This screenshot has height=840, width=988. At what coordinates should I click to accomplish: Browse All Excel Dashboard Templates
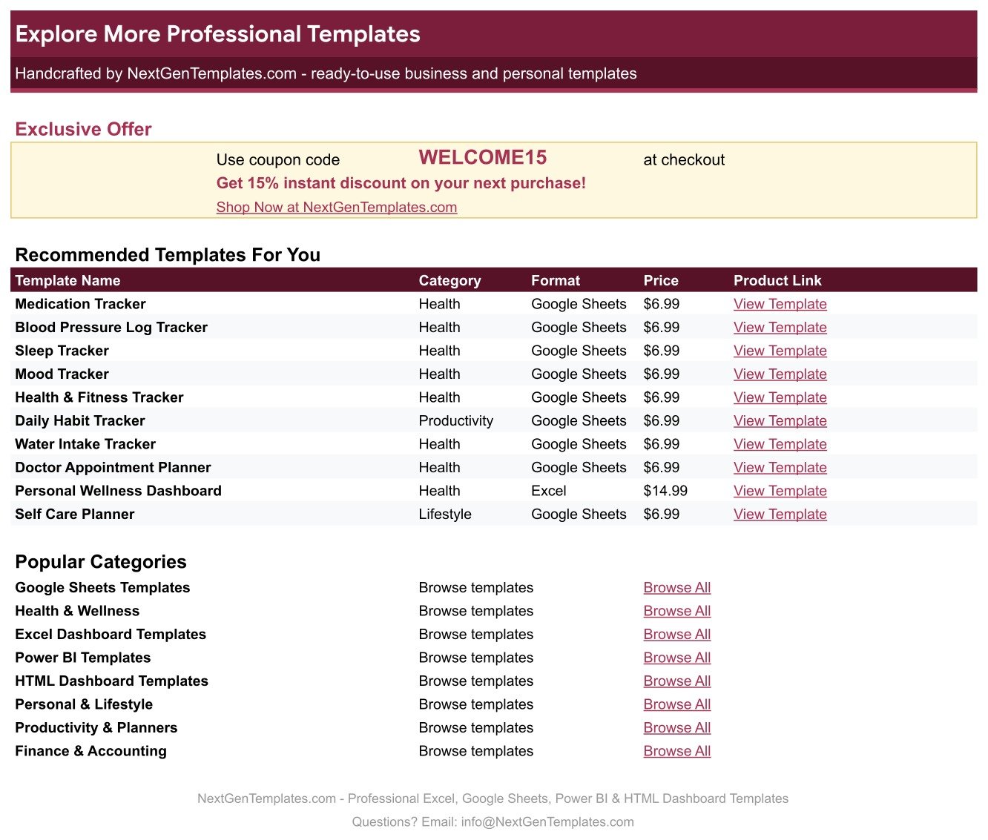[x=677, y=634]
